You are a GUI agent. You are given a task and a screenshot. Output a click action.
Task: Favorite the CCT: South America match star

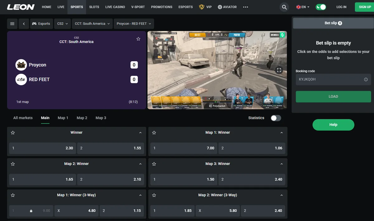pos(138,39)
